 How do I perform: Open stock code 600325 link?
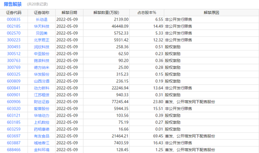pyautogui.click(x=14, y=74)
